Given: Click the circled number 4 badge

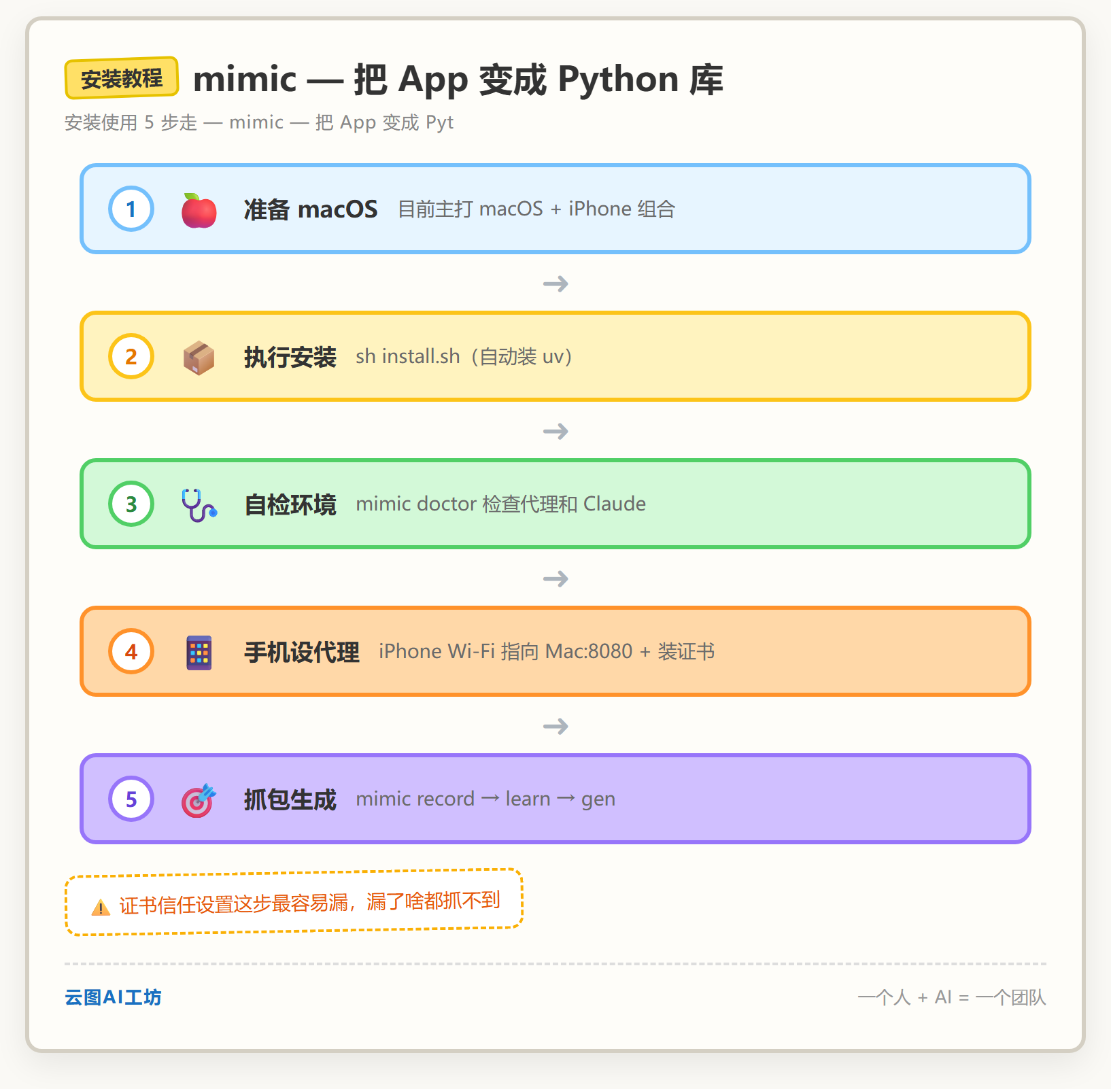Looking at the screenshot, I should pos(131,651).
